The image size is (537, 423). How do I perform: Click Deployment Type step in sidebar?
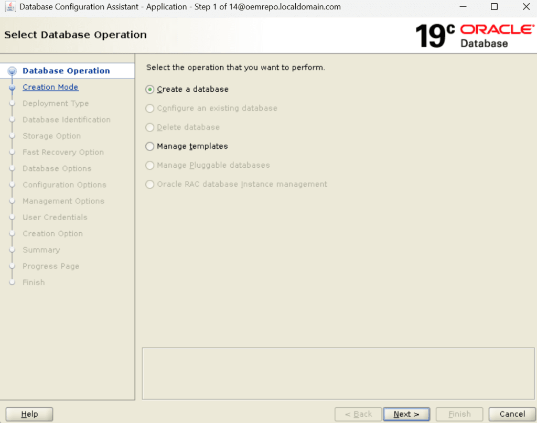tap(56, 103)
